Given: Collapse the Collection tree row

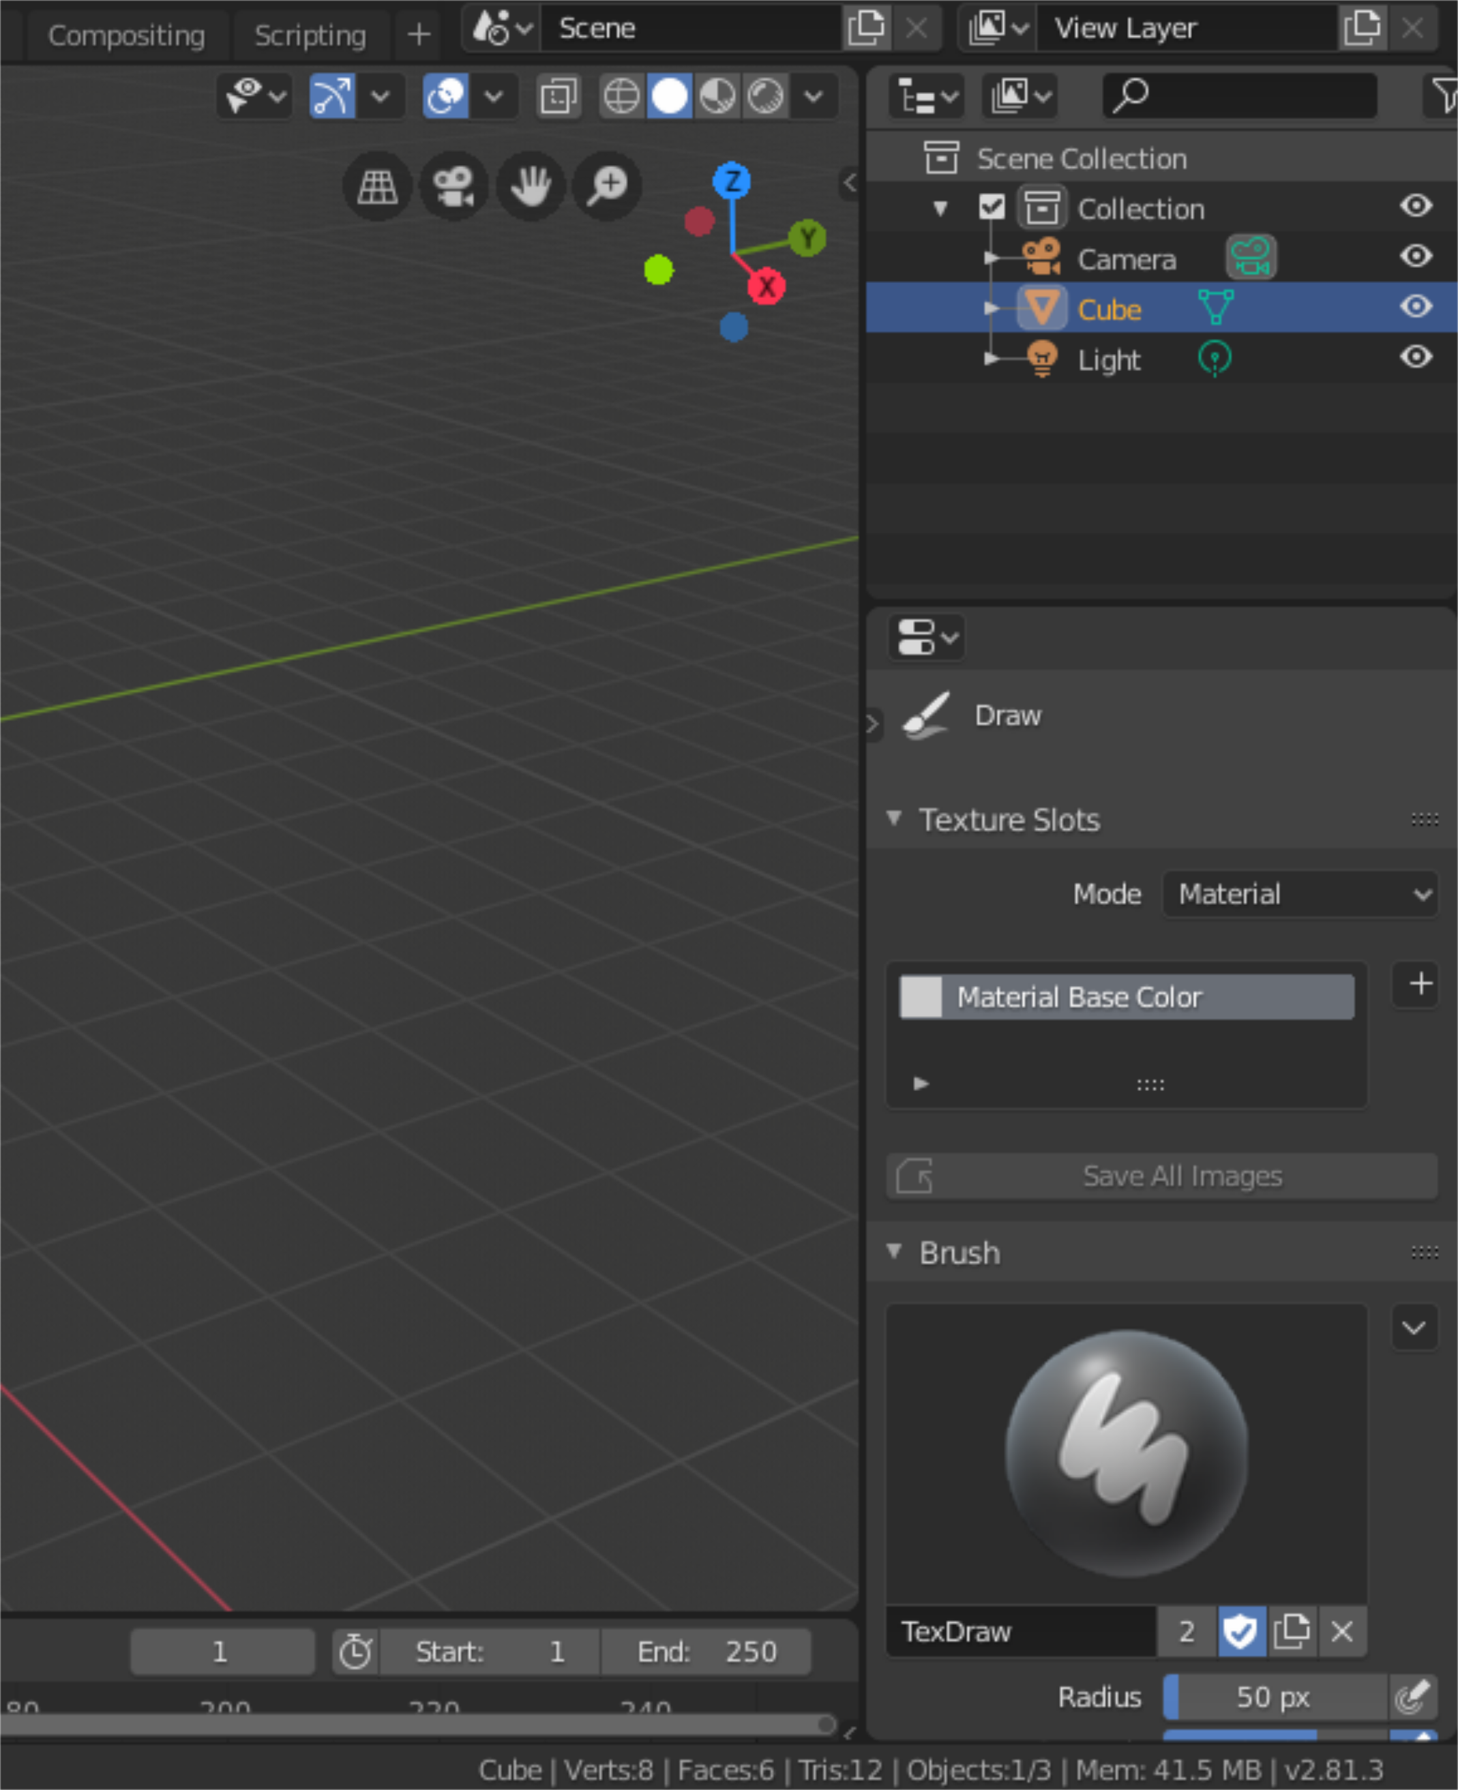Looking at the screenshot, I should [x=940, y=207].
